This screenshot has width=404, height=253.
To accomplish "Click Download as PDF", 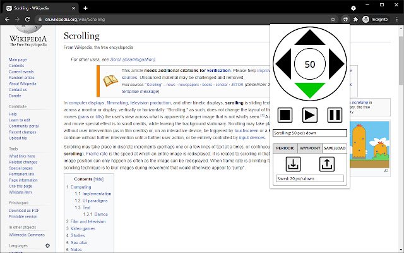I will tap(24, 211).
